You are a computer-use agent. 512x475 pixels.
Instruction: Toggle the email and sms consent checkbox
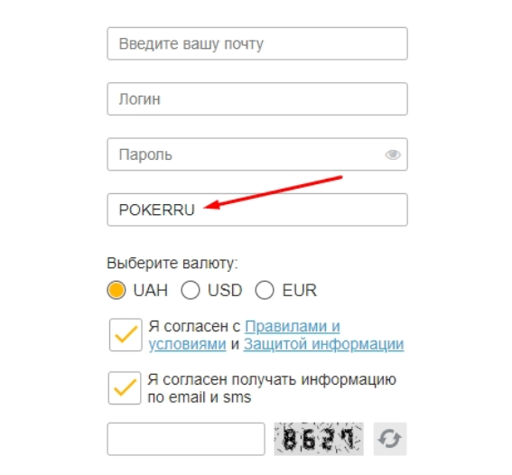pos(125,387)
